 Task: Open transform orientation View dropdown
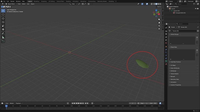click(73, 4)
